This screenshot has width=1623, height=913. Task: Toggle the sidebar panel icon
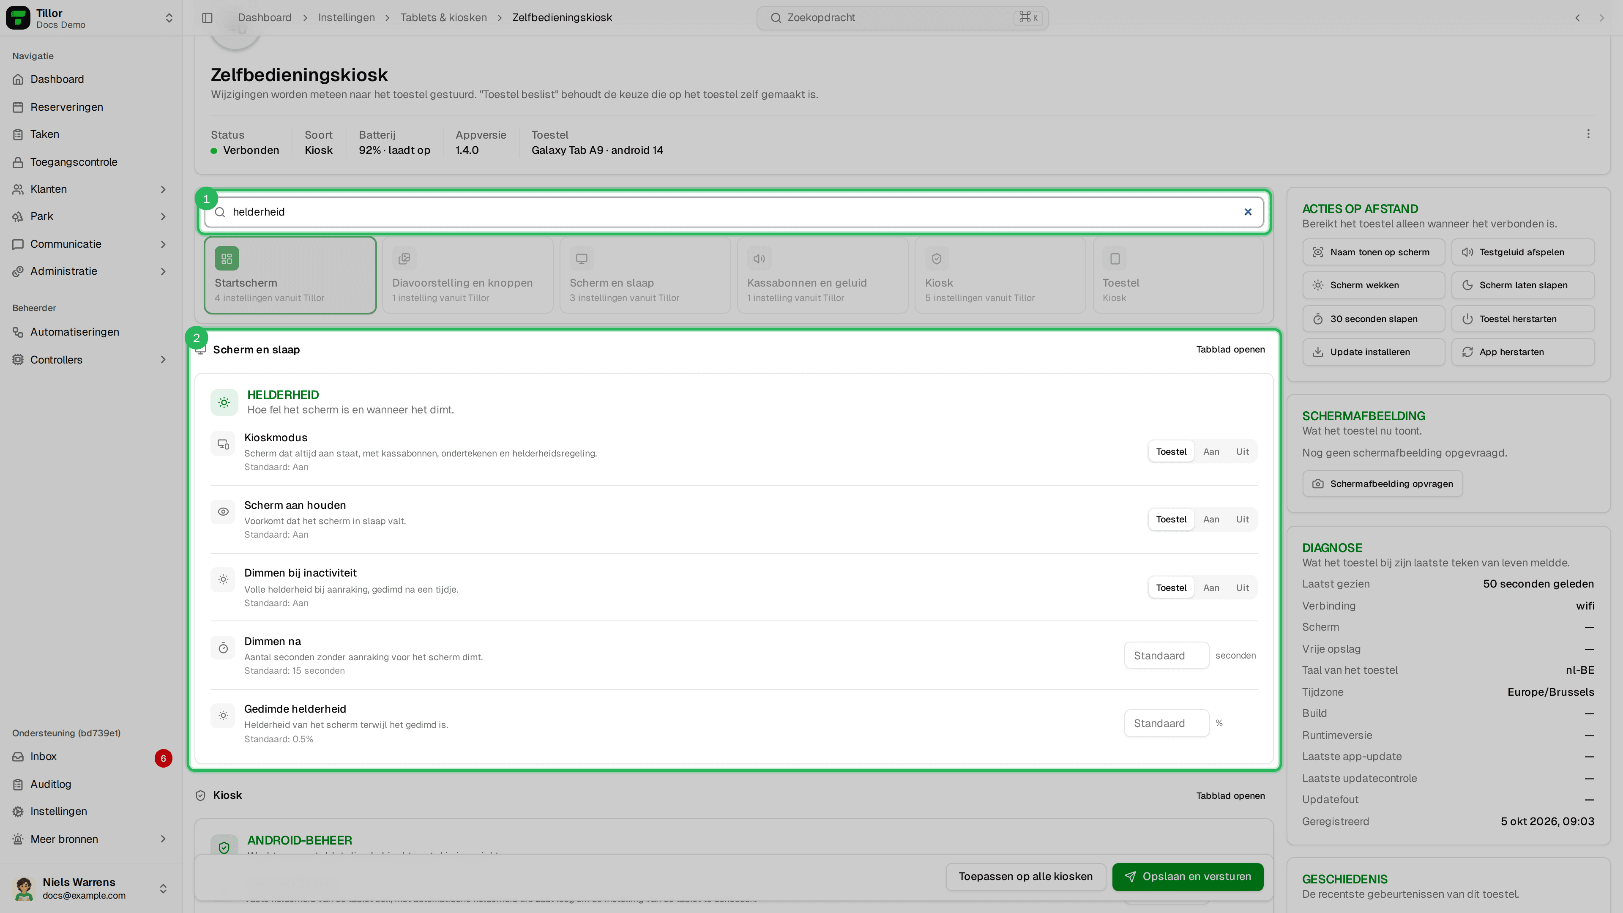207,18
